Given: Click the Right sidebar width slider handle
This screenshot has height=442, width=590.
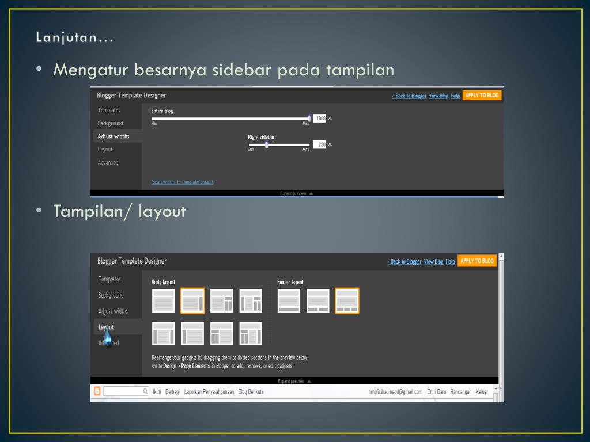Looking at the screenshot, I should tap(266, 144).
